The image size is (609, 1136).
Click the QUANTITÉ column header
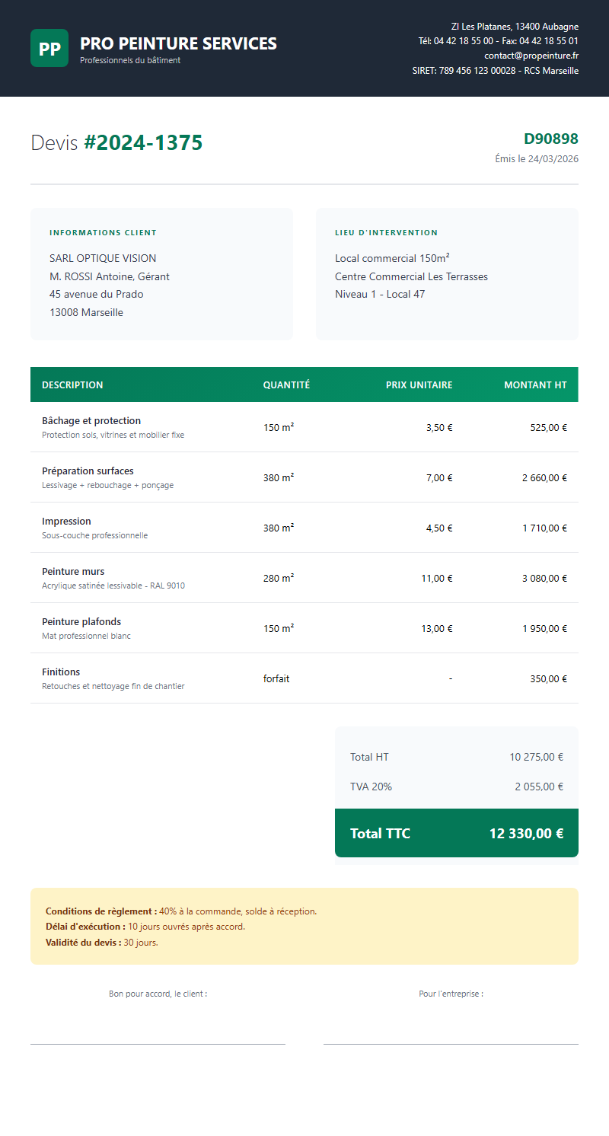click(286, 385)
